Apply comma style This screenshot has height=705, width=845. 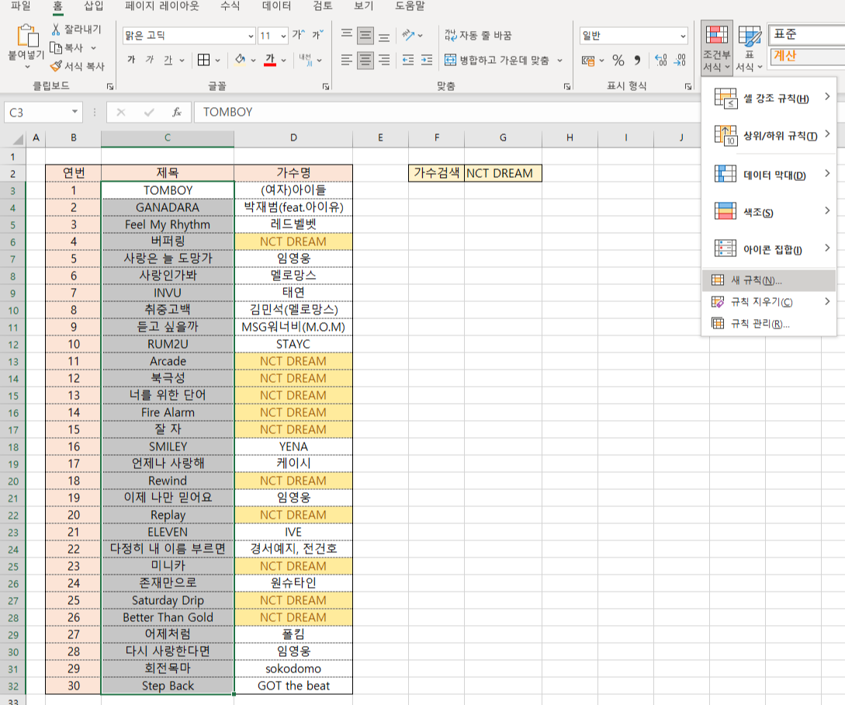pos(637,60)
